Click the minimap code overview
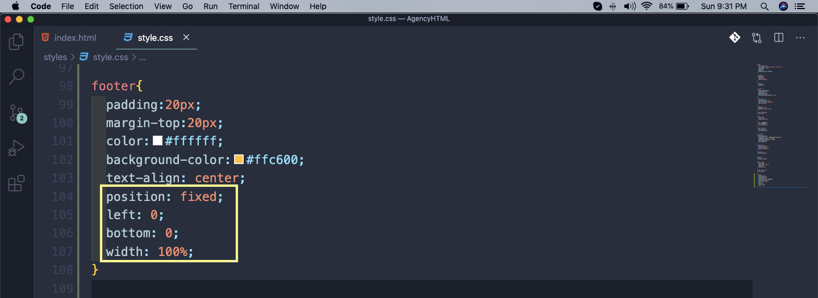 pyautogui.click(x=782, y=125)
